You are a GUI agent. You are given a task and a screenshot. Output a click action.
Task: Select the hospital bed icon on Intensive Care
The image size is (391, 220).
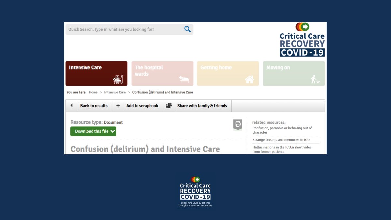118,79
